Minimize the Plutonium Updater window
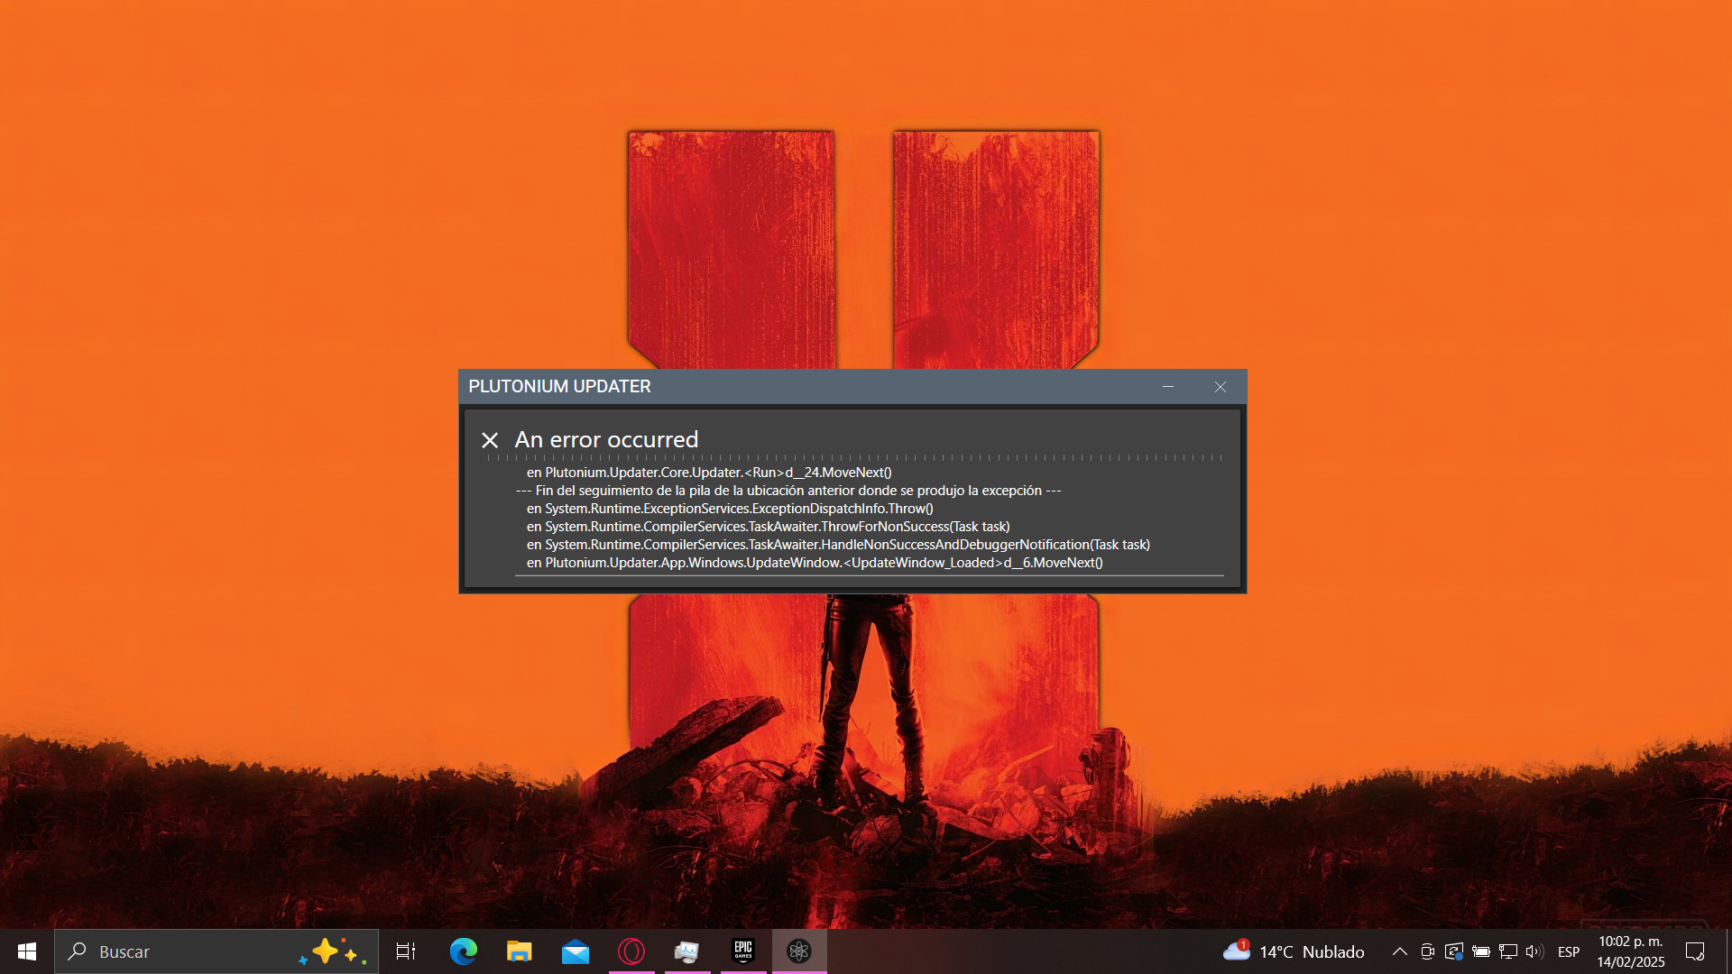Screen dimensions: 1732x974 pos(1168,386)
